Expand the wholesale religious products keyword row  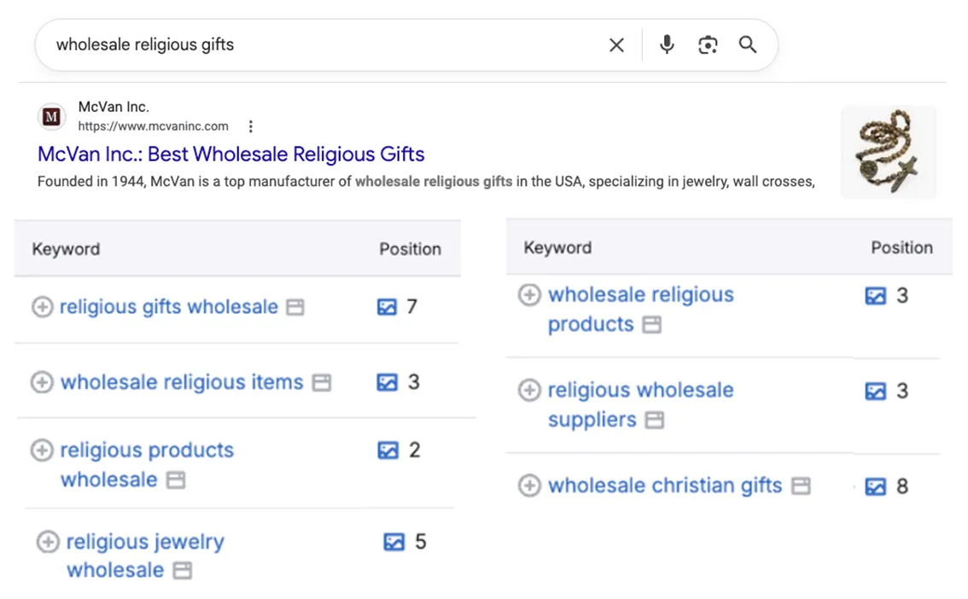coord(529,295)
